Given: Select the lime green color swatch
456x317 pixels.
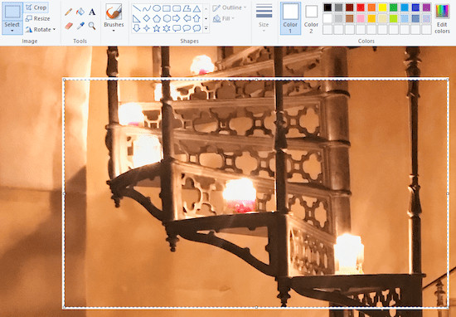Looking at the screenshot, I should point(394,18).
